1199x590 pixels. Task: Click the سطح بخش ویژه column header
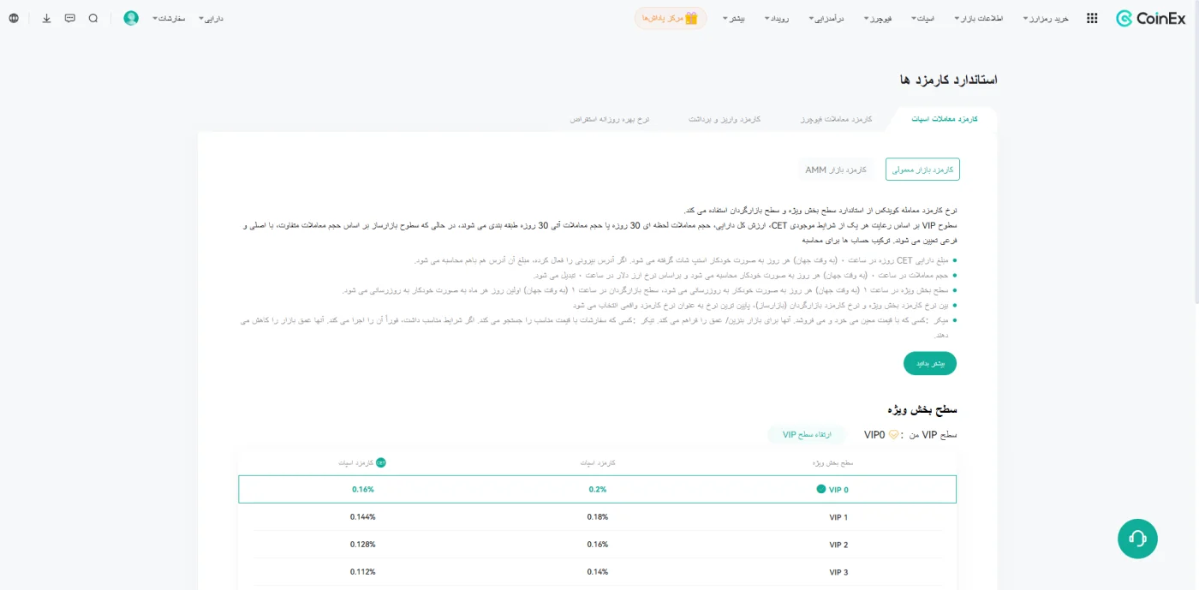(833, 462)
